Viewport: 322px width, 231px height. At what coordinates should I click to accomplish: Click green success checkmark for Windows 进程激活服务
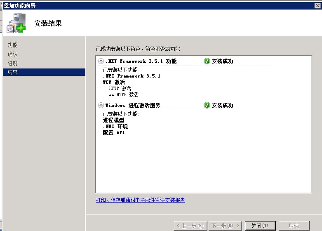(207, 105)
